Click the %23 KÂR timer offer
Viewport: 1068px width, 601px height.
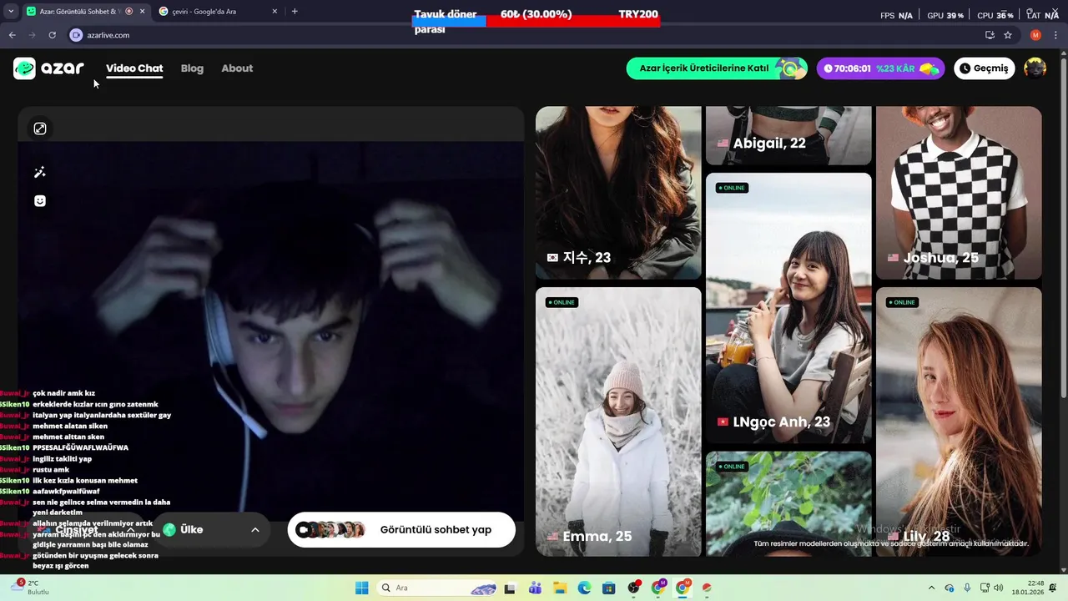click(x=880, y=68)
